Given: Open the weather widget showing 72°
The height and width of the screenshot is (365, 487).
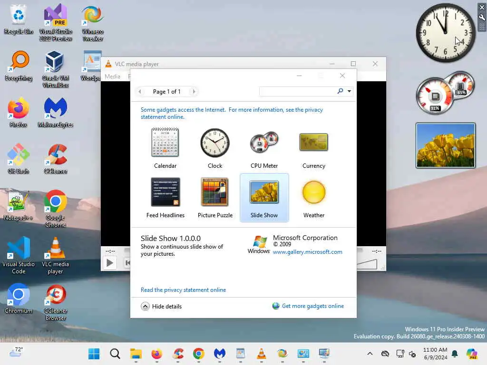Looking at the screenshot, I should pos(16,353).
